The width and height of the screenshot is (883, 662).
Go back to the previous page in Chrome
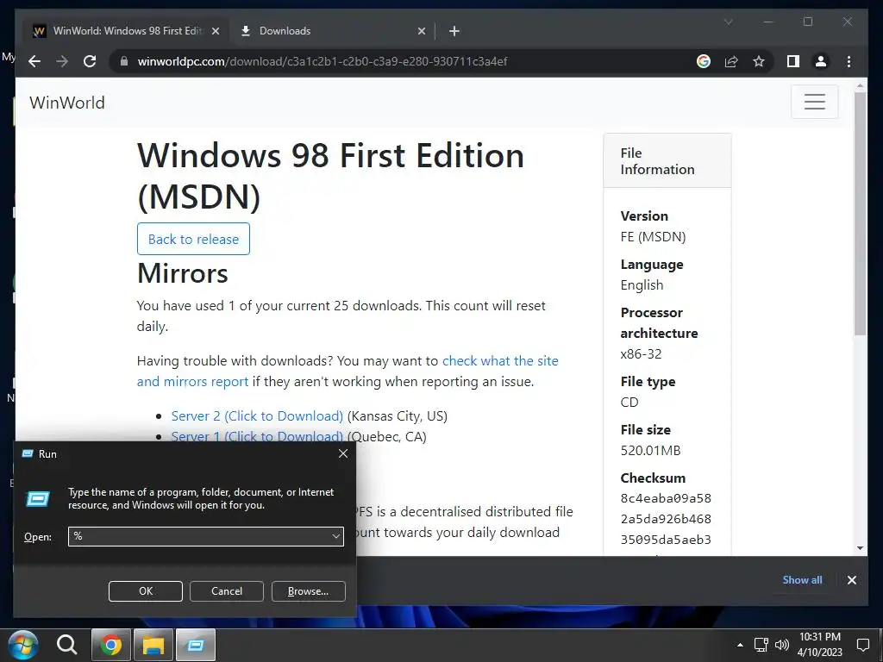[34, 61]
